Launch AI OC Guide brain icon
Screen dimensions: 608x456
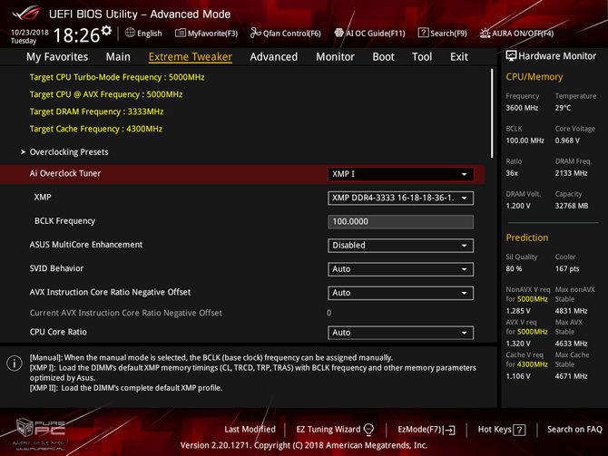tap(339, 33)
